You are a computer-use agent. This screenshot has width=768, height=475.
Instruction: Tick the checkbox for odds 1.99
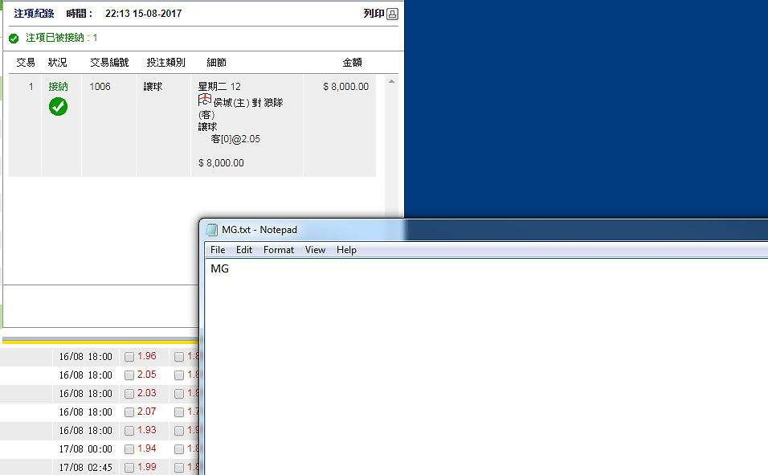(129, 468)
